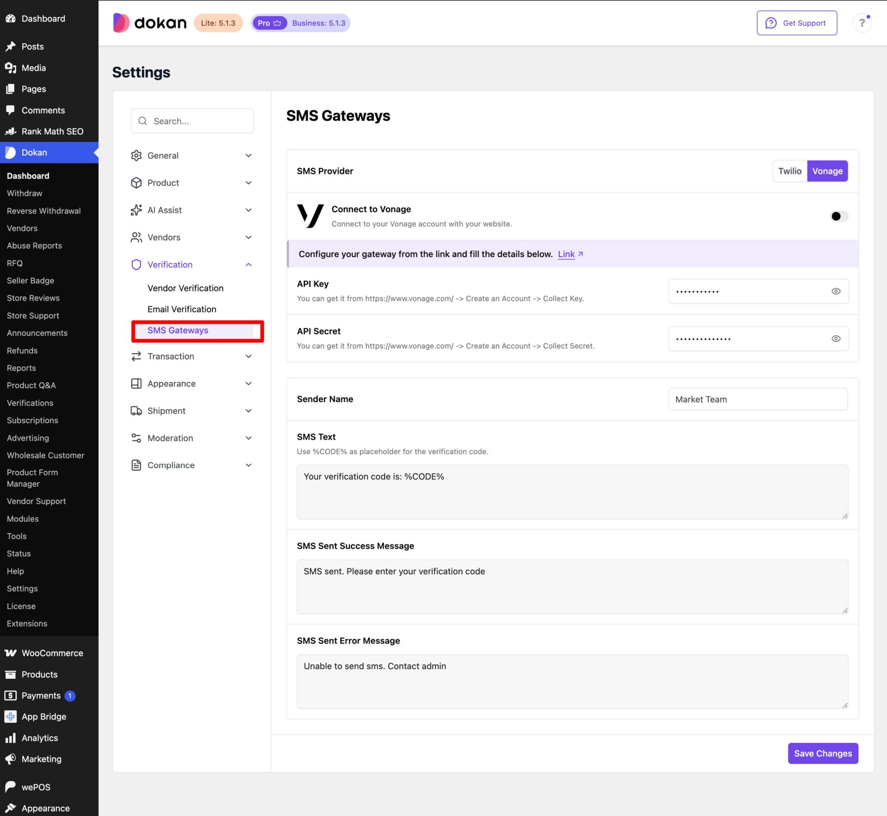Collapse the Verification section chevron
887x816 pixels.
point(249,265)
